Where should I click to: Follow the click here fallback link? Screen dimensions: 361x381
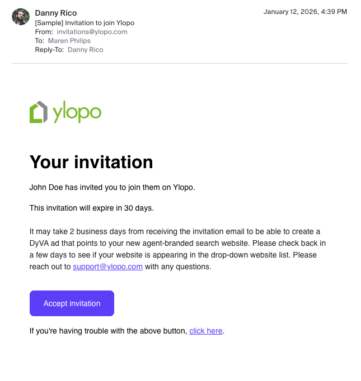[206, 331]
